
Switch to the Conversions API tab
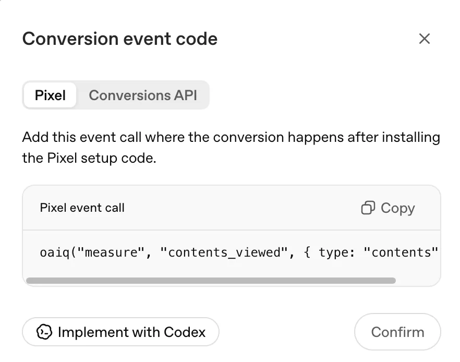(143, 95)
